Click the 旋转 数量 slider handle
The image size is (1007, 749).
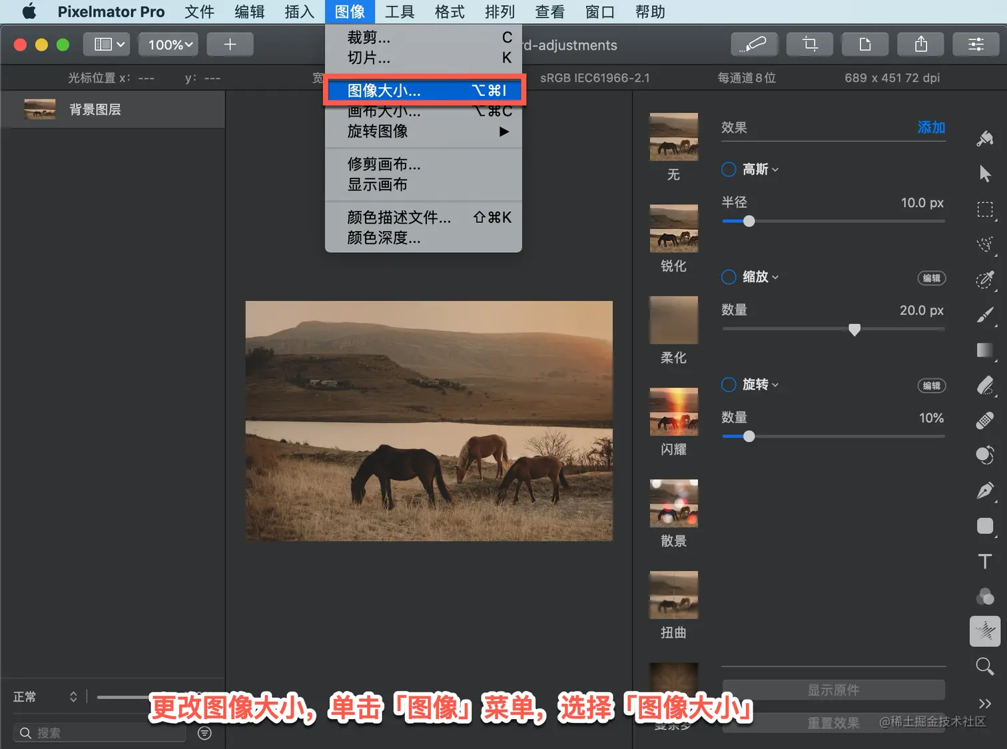pos(749,436)
